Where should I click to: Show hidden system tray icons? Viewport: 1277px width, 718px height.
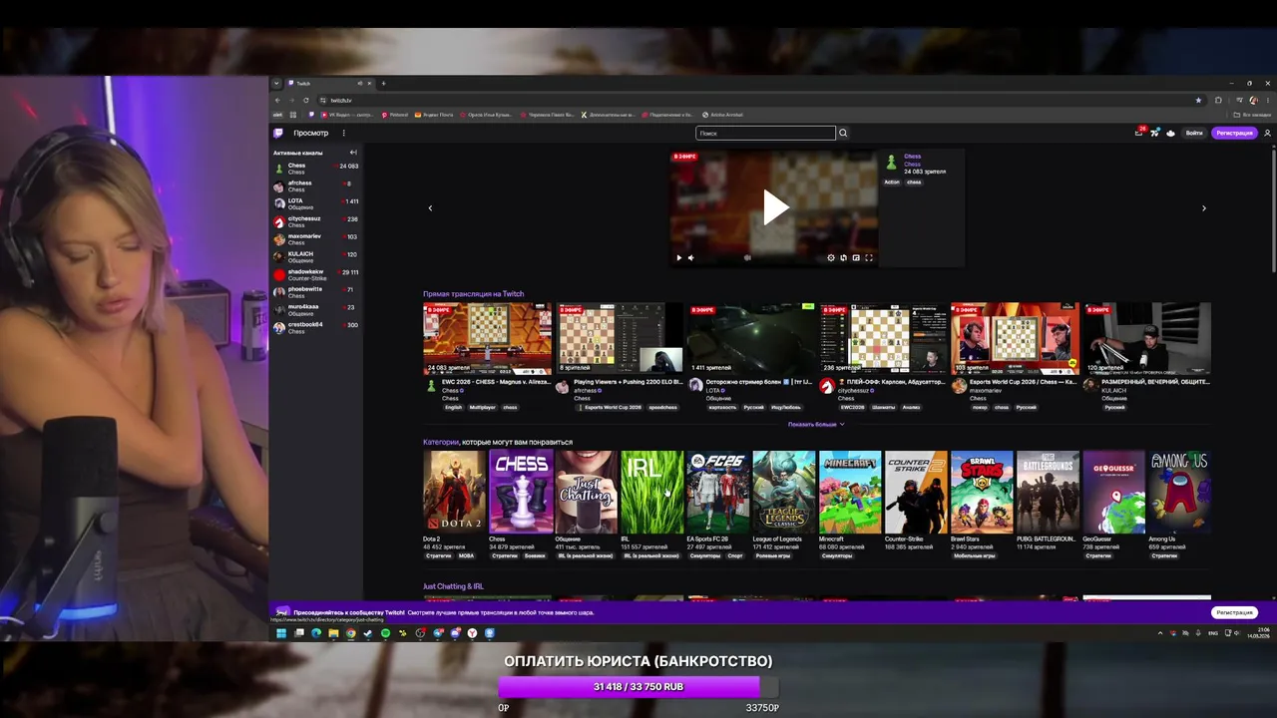1159,633
